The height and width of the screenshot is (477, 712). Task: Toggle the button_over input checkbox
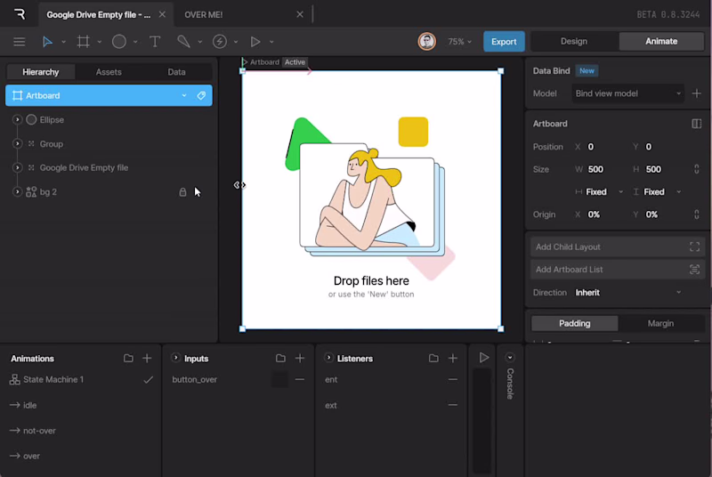point(279,379)
